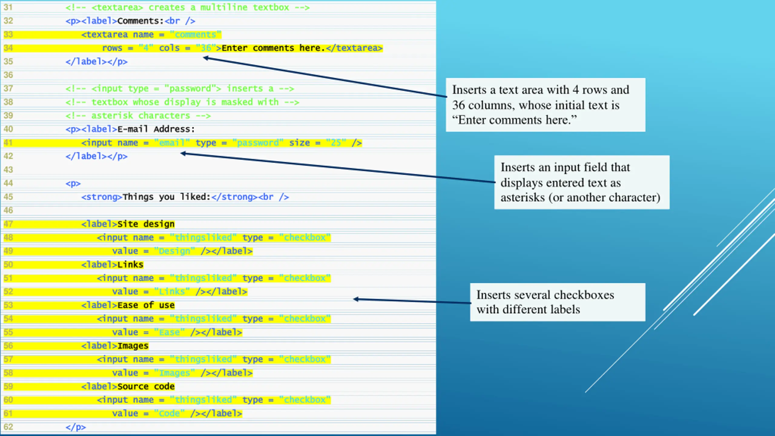Click the 'displays entered text as asterisks' annotation
Screen dimensions: 775x436
click(x=582, y=182)
